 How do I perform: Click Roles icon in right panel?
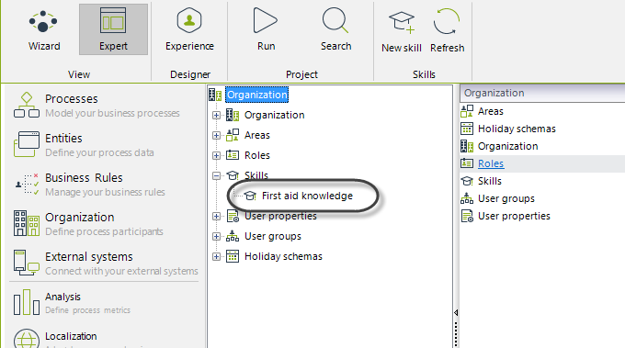[467, 163]
